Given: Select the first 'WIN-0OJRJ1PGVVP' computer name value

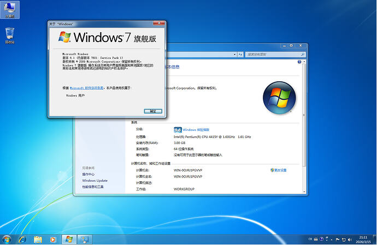Looking at the screenshot, I should coord(188,170).
